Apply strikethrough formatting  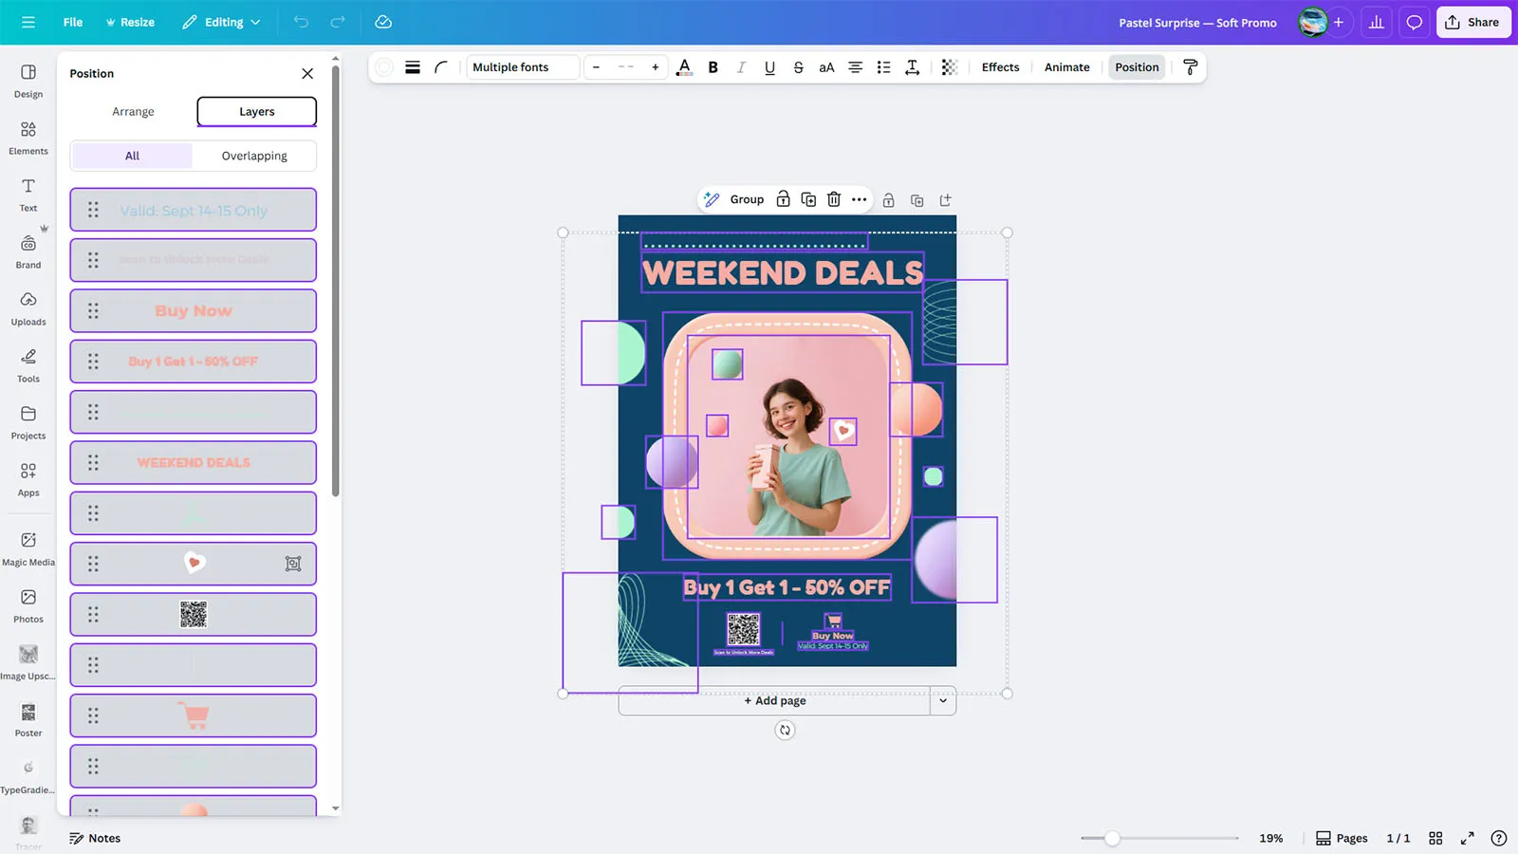tap(798, 67)
